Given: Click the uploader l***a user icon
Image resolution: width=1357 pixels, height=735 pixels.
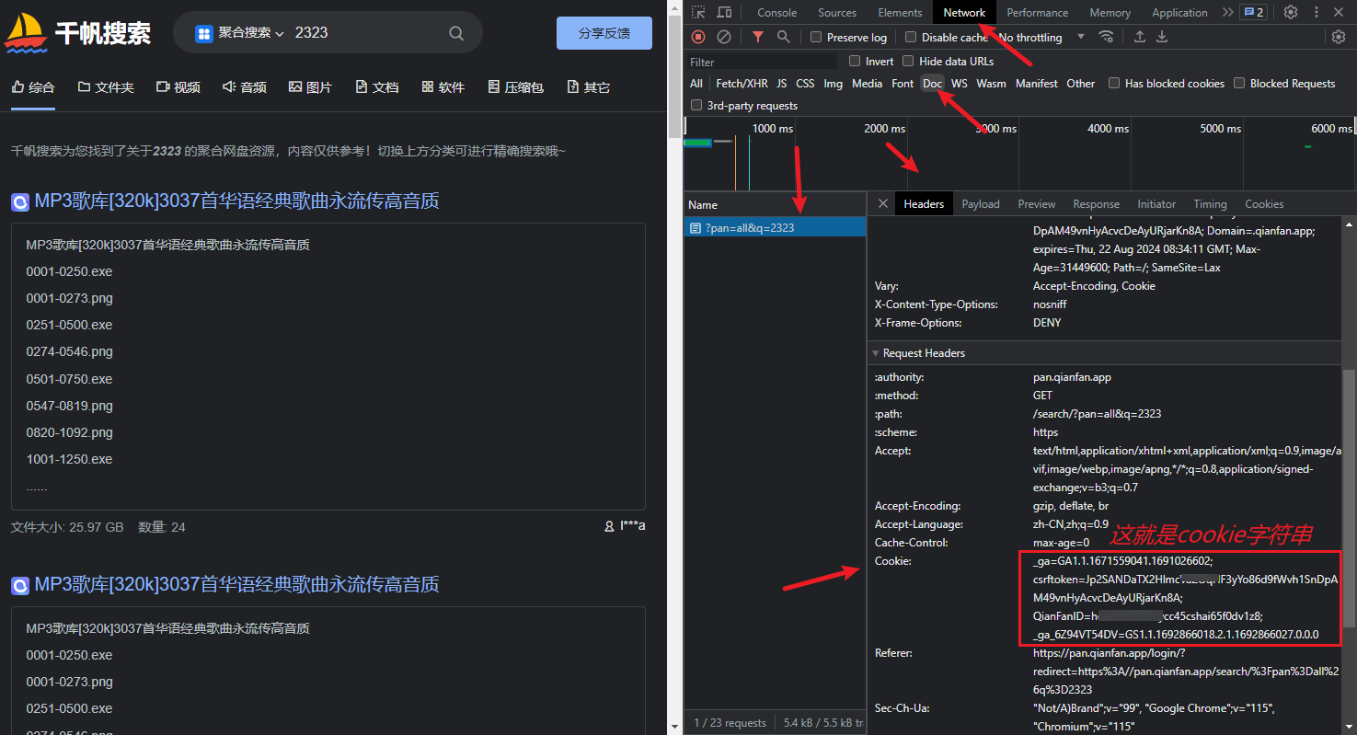Looking at the screenshot, I should (x=609, y=526).
